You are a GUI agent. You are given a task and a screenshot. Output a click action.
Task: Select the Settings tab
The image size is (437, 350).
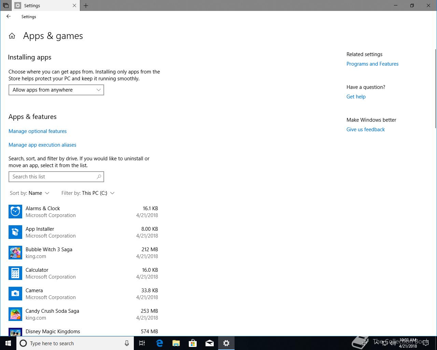click(x=46, y=5)
